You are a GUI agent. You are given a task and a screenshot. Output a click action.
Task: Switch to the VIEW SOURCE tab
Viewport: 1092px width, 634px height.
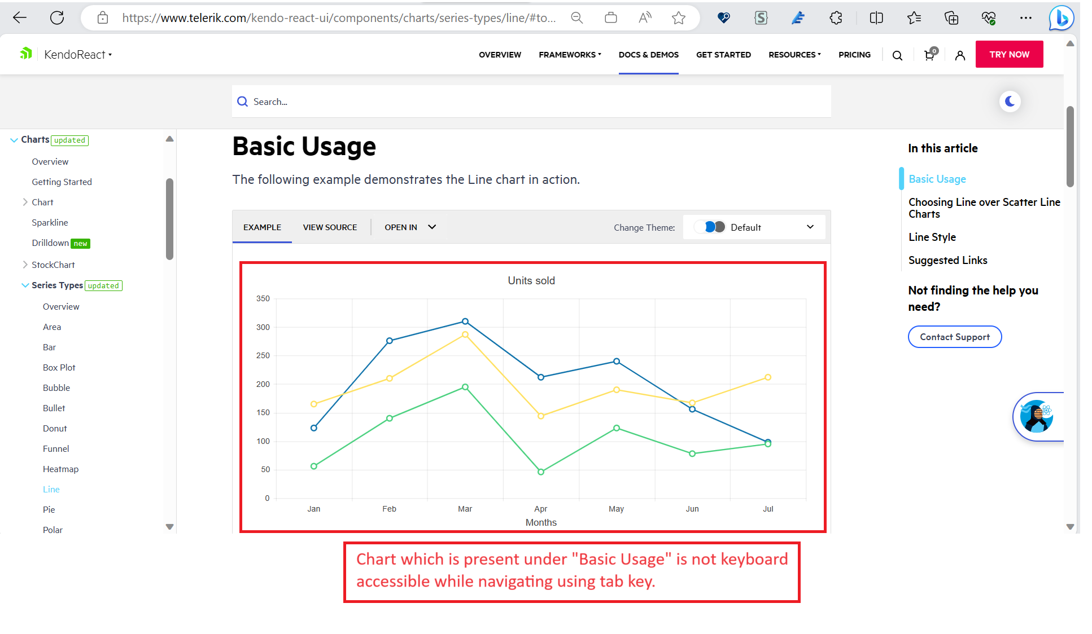[330, 227]
